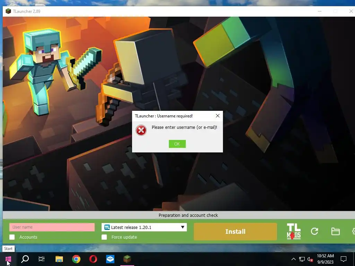The image size is (355, 266).
Task: Launch Google Chrome from the taskbar
Action: [x=76, y=259]
